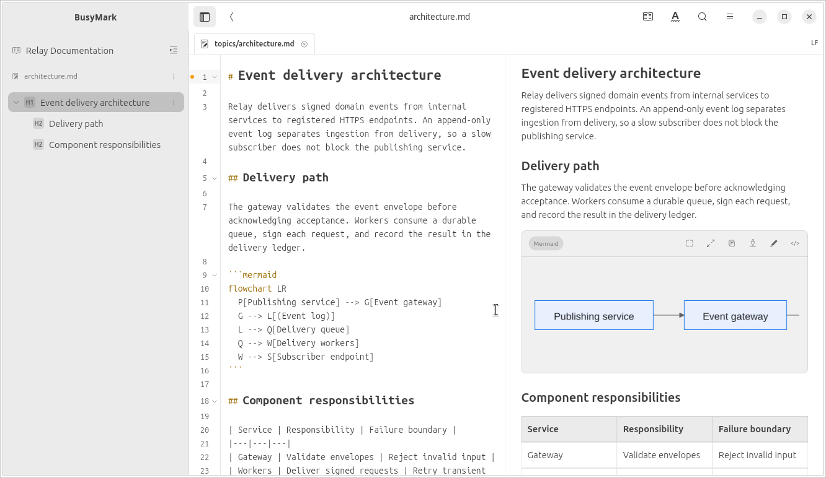Open the more options dots for architecture.md
Viewport: 826px width, 478px height.
pos(174,76)
